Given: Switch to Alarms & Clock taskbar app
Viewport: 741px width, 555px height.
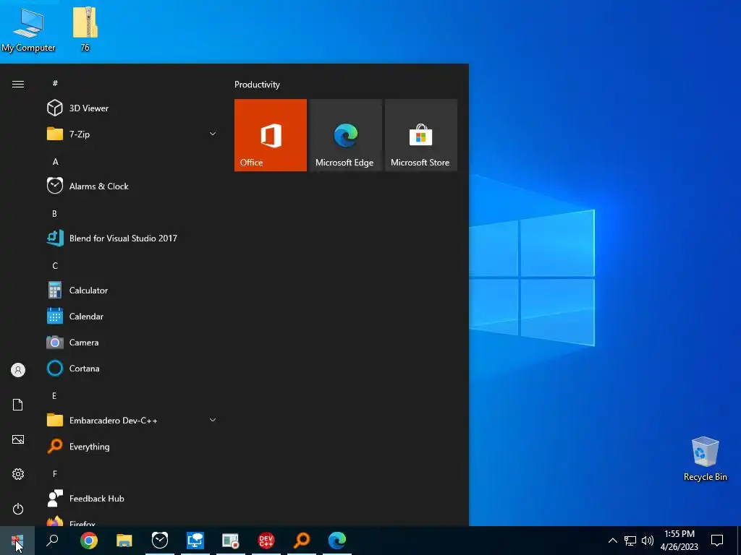Looking at the screenshot, I should pyautogui.click(x=160, y=541).
